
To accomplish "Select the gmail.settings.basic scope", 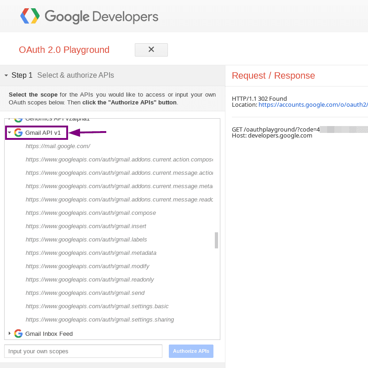I will 97,306.
